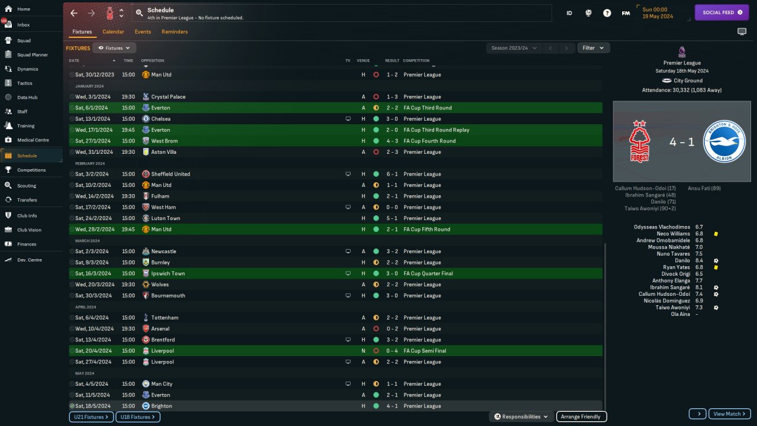Open the help question mark icon
Image resolution: width=757 pixels, height=426 pixels.
click(x=607, y=13)
